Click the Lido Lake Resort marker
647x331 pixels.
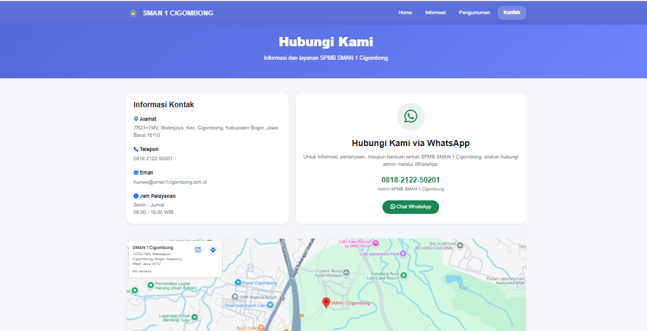[376, 243]
